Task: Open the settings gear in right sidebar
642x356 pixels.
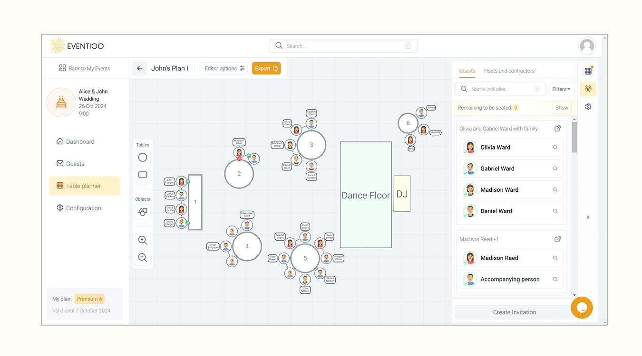Action: (x=588, y=106)
